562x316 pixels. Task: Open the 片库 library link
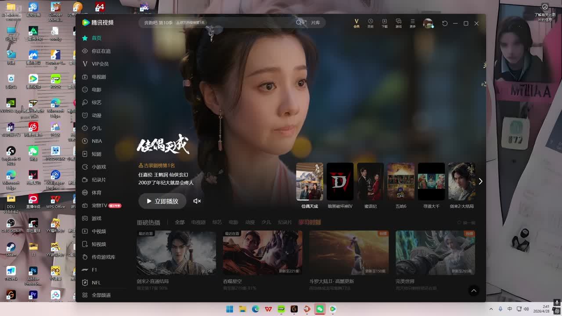[x=315, y=22]
